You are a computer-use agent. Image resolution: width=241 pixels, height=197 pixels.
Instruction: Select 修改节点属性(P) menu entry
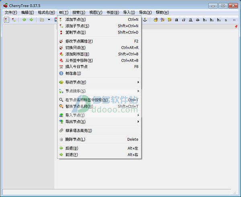click(99, 41)
